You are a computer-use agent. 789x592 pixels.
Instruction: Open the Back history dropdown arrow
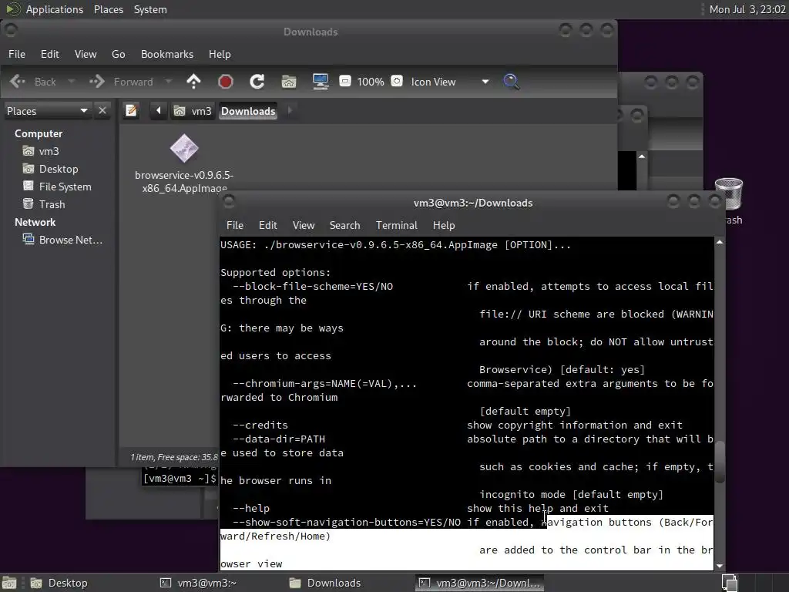tap(71, 82)
